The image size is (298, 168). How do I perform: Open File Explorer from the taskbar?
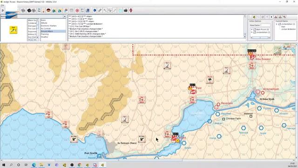(41, 165)
